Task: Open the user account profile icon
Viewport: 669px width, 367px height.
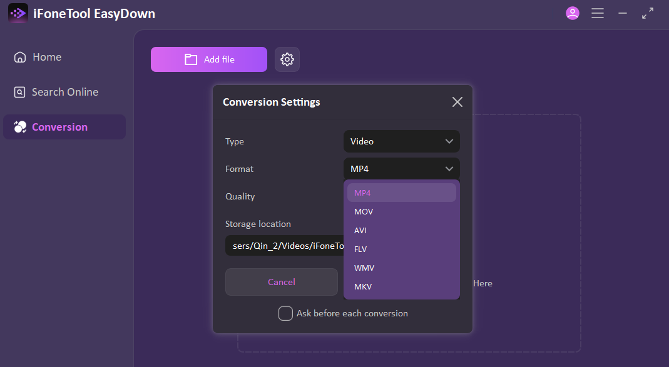Action: (572, 13)
